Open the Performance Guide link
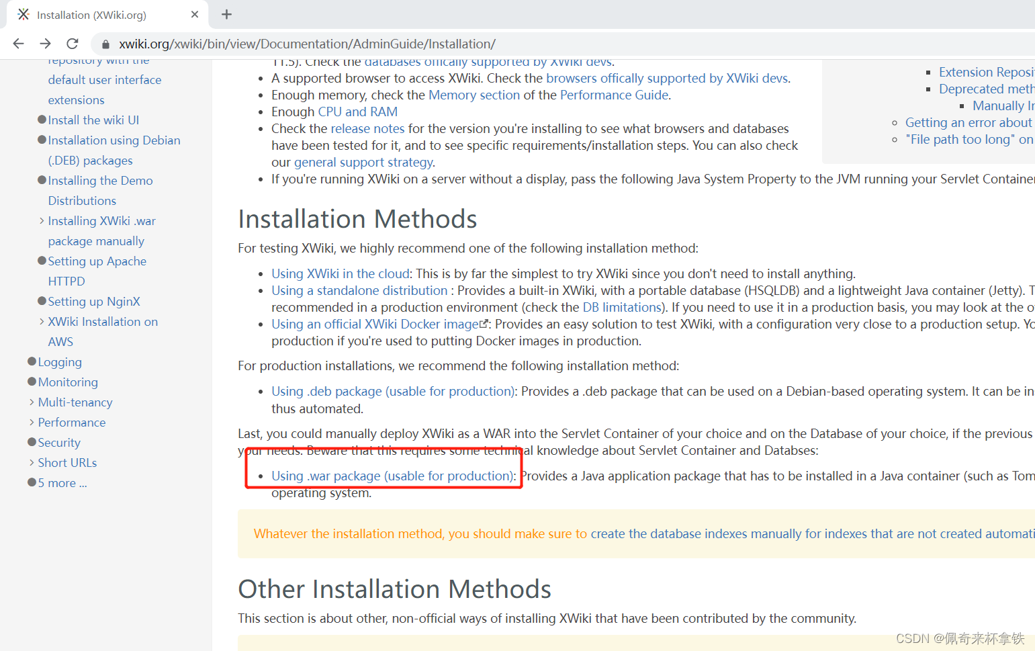1035x651 pixels. point(615,95)
